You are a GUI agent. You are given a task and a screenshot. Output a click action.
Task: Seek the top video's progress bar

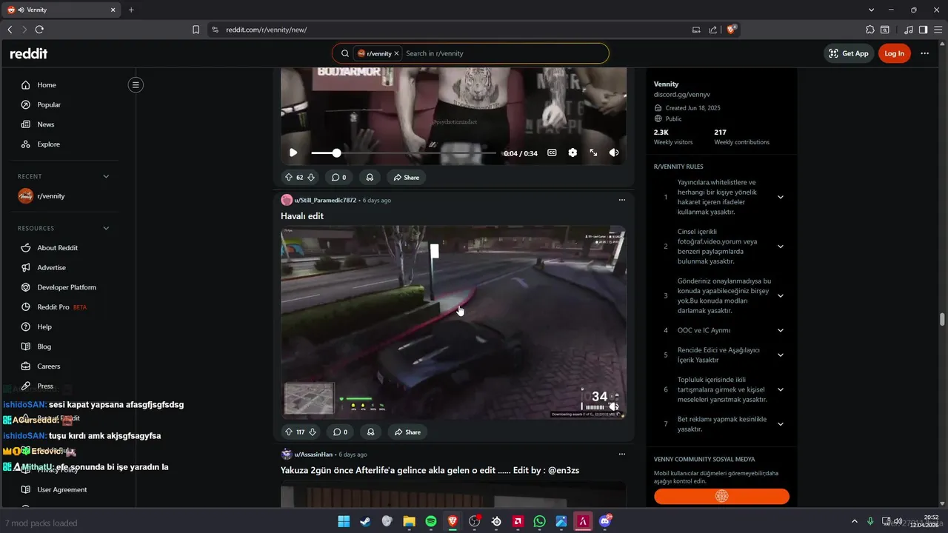(404, 152)
